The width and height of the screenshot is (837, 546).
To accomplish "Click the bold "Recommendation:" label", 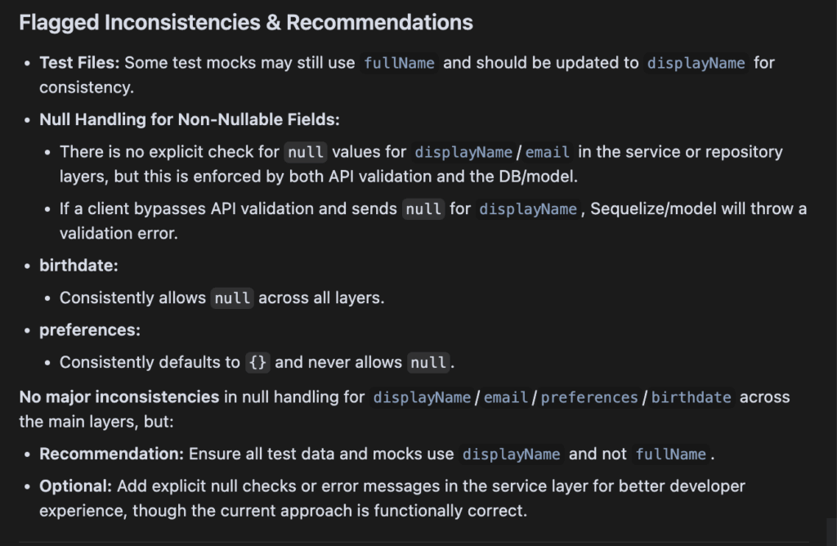I will (111, 454).
